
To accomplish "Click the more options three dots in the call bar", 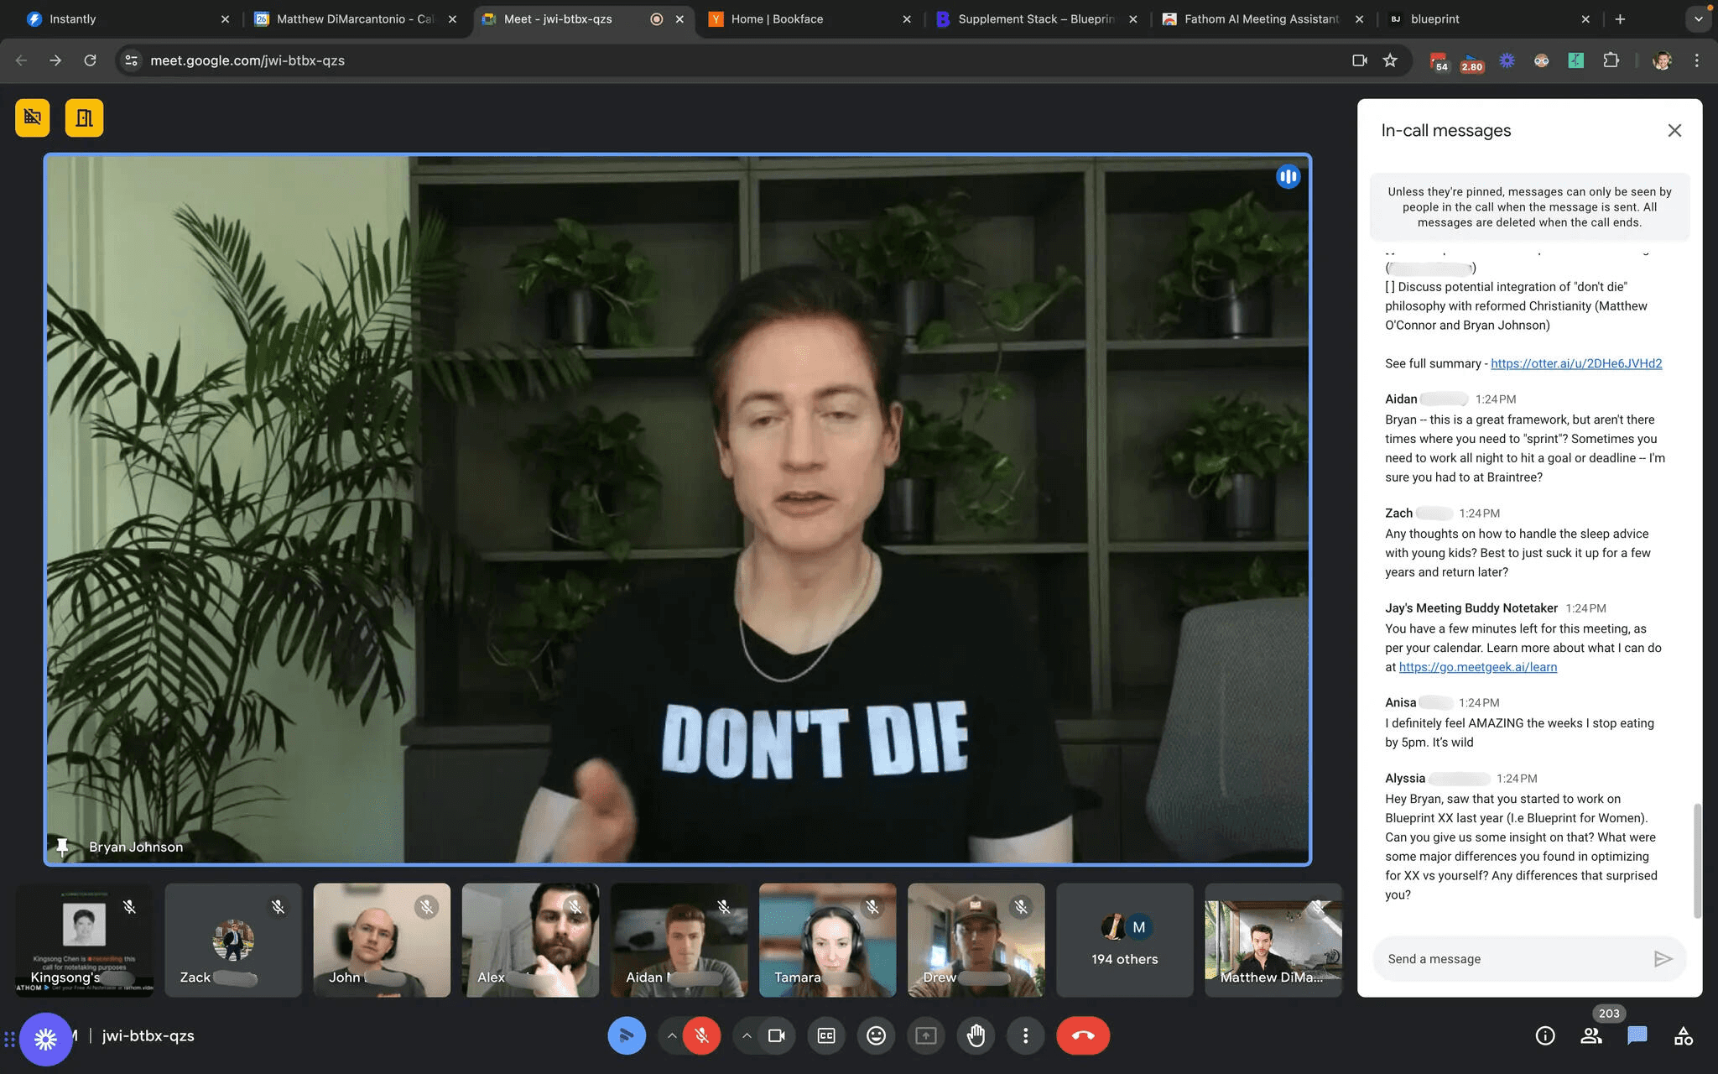I will click(x=1025, y=1035).
